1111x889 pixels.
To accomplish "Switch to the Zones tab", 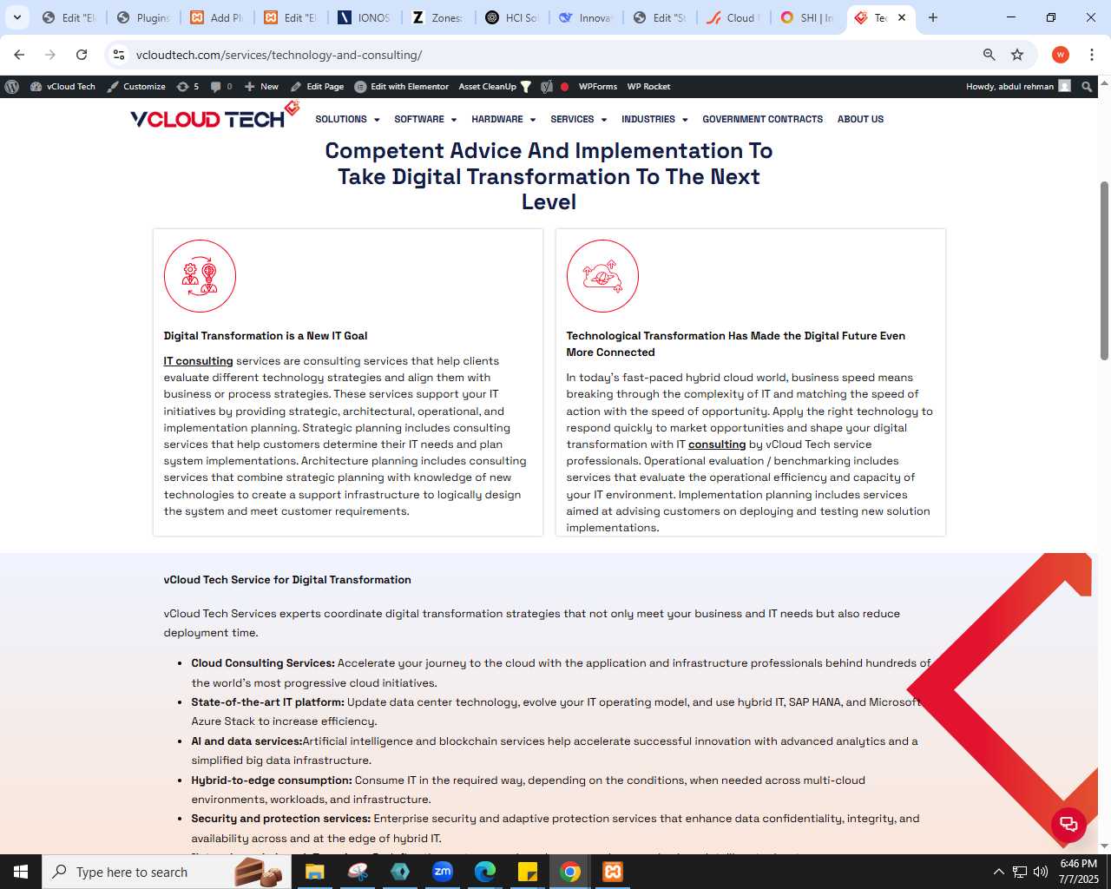I will 439,17.
